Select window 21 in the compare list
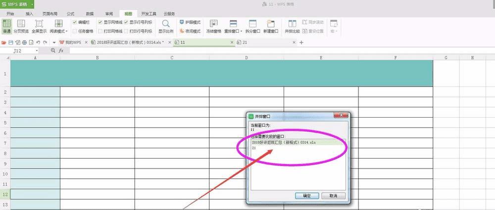 [298, 148]
